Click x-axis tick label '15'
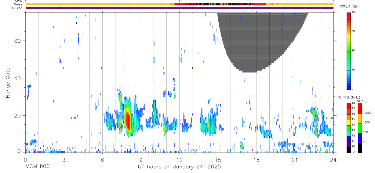Viewport: 375px width, 173px height. coord(218,160)
